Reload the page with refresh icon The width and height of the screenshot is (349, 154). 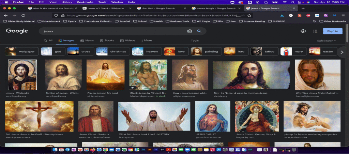click(23, 15)
